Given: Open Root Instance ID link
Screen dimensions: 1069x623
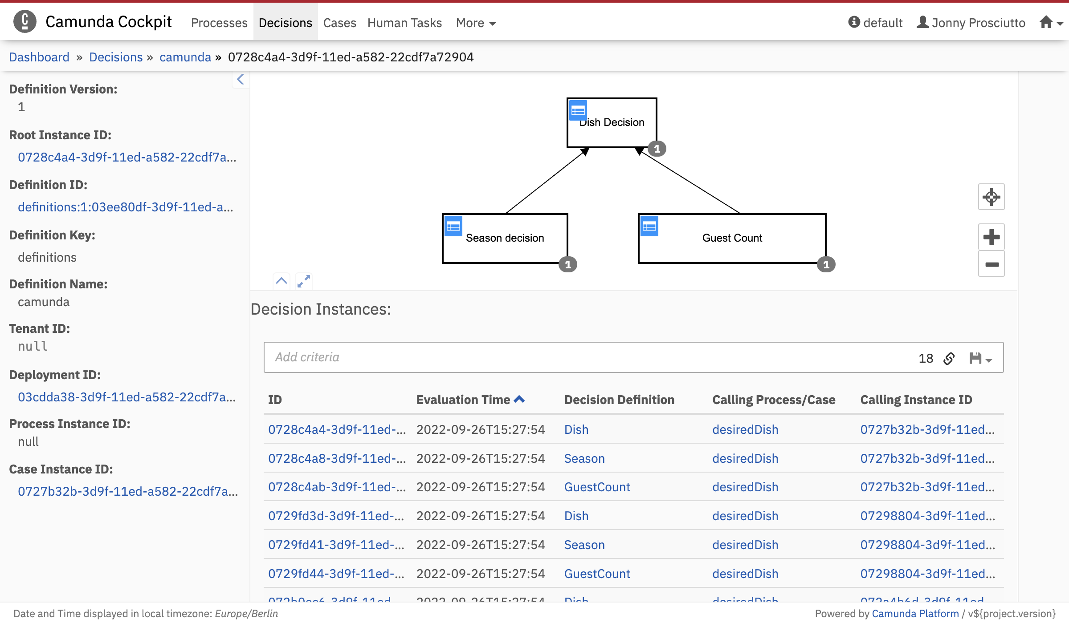Looking at the screenshot, I should point(127,157).
